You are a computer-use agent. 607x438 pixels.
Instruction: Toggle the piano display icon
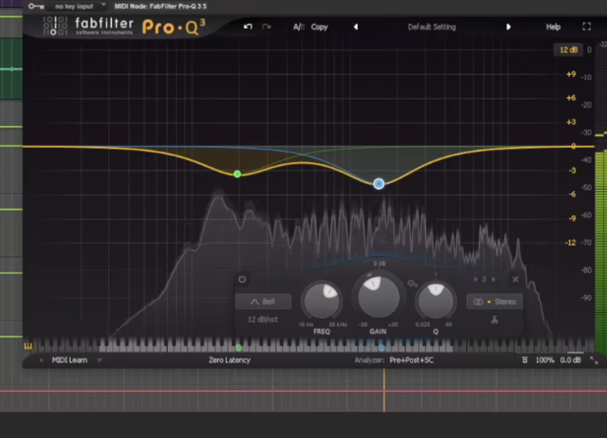[27, 346]
